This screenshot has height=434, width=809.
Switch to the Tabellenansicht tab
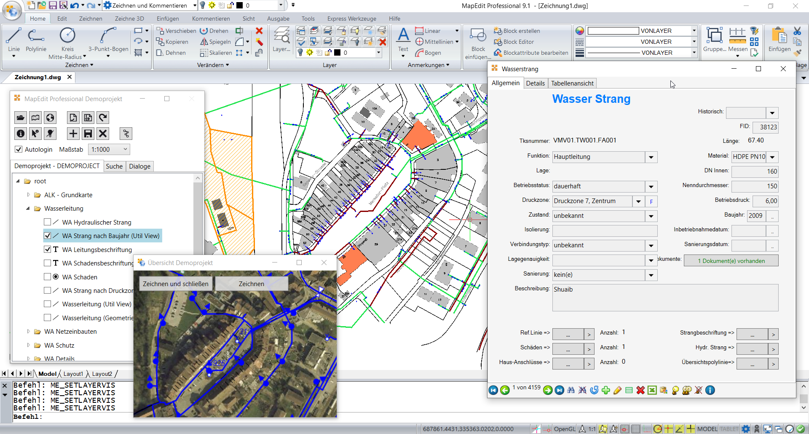pyautogui.click(x=572, y=83)
